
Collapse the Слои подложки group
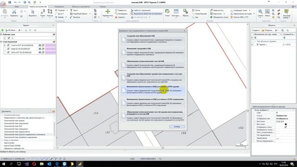[1, 42]
